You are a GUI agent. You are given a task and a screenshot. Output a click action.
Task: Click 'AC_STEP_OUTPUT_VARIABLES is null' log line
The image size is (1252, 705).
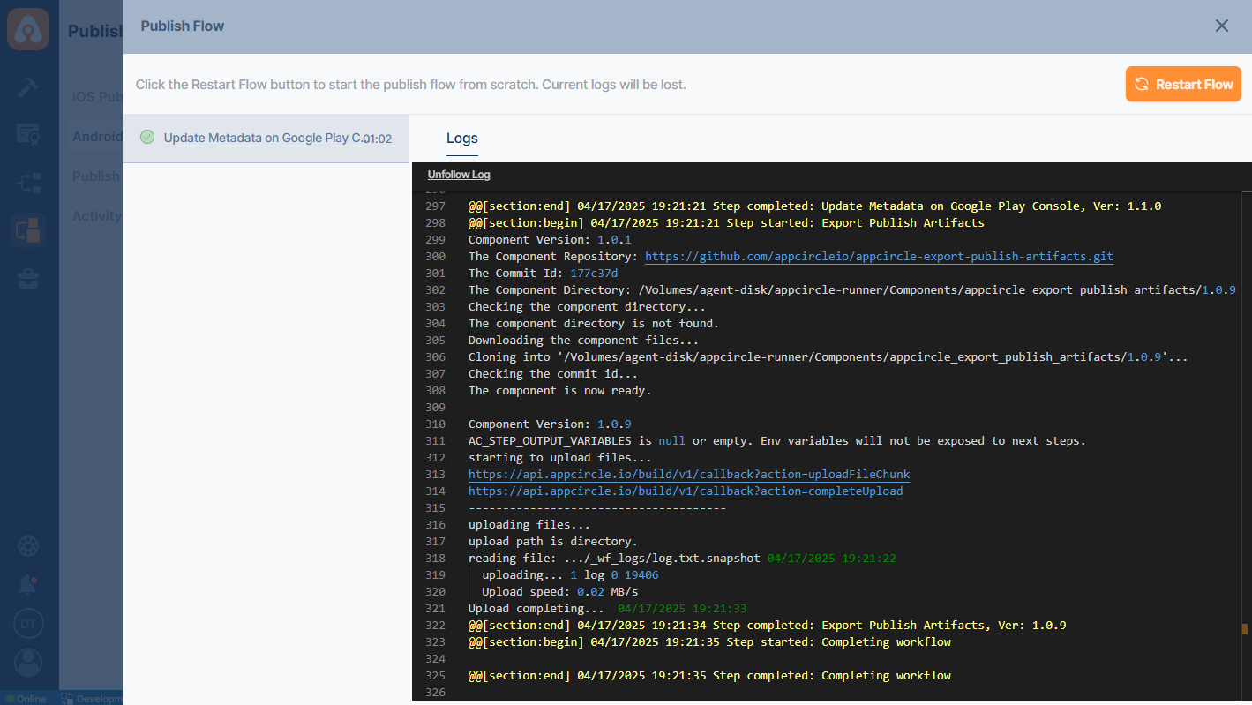pyautogui.click(x=777, y=441)
